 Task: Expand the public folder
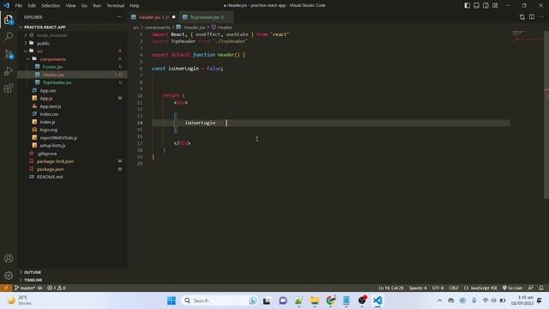[43, 43]
